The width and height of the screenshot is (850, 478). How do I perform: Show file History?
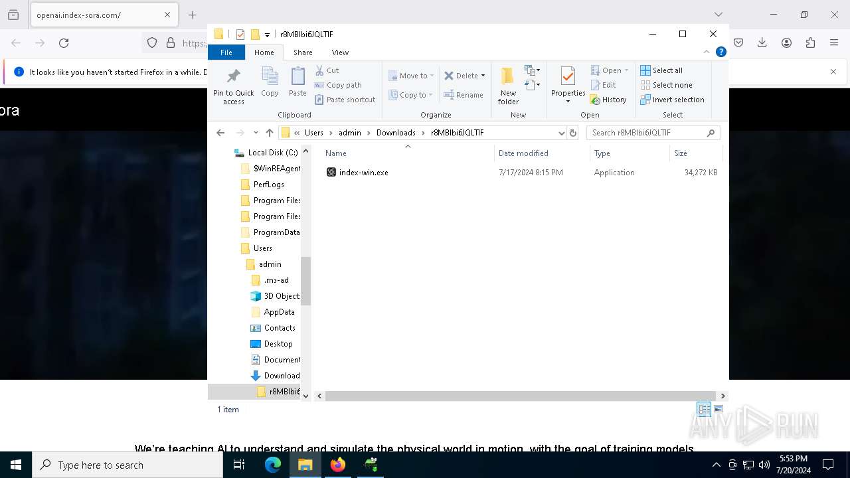pyautogui.click(x=608, y=100)
